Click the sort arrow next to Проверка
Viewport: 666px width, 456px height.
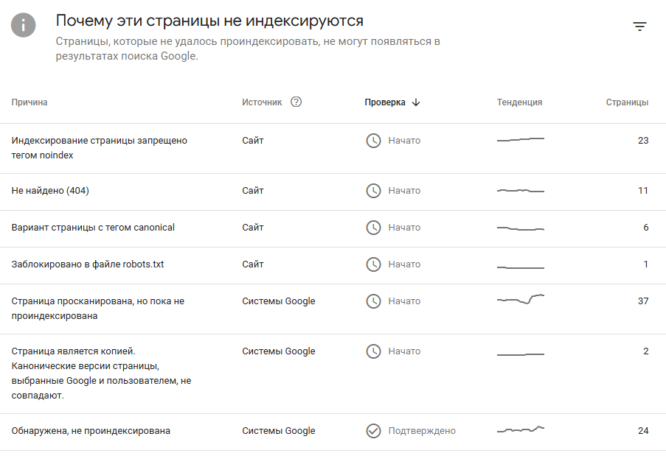416,102
